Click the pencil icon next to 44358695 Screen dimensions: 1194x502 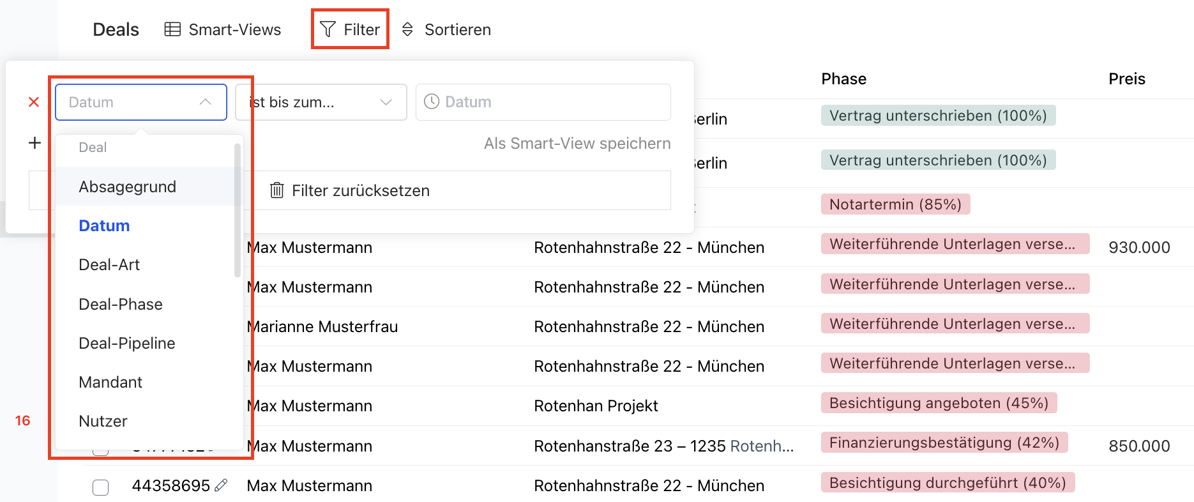click(221, 485)
